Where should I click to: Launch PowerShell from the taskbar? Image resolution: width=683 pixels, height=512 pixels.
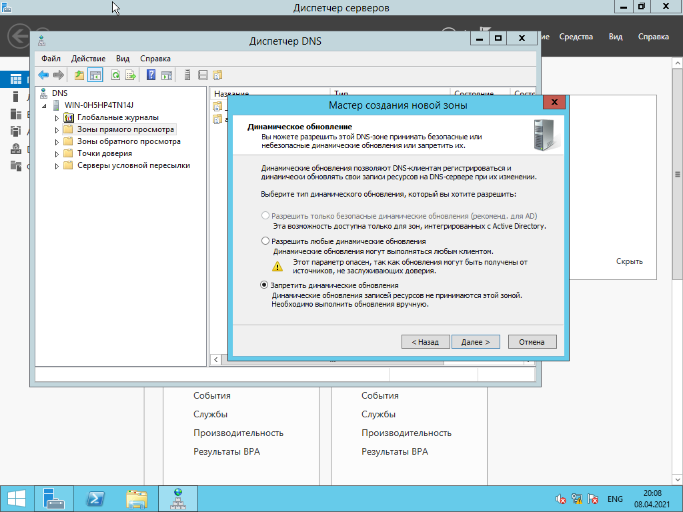point(95,499)
